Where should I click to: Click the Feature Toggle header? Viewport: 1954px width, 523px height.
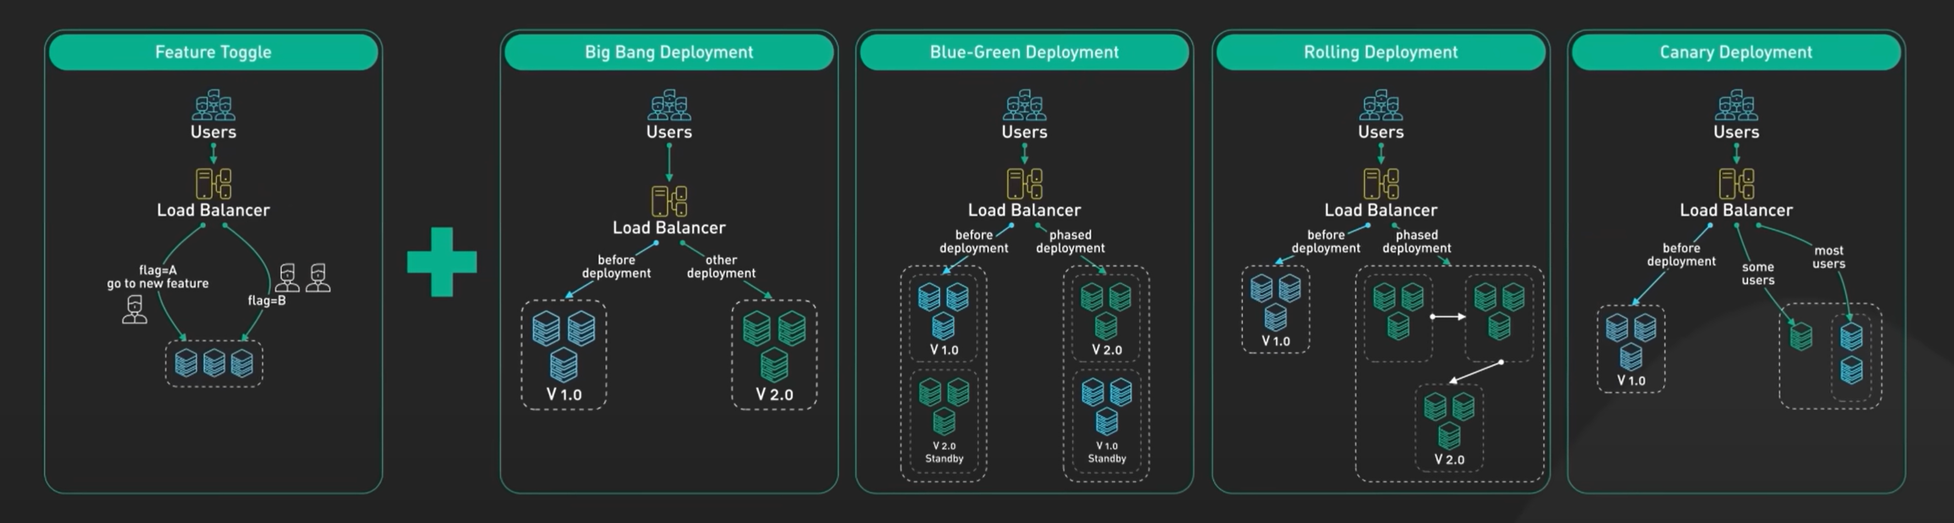(213, 52)
